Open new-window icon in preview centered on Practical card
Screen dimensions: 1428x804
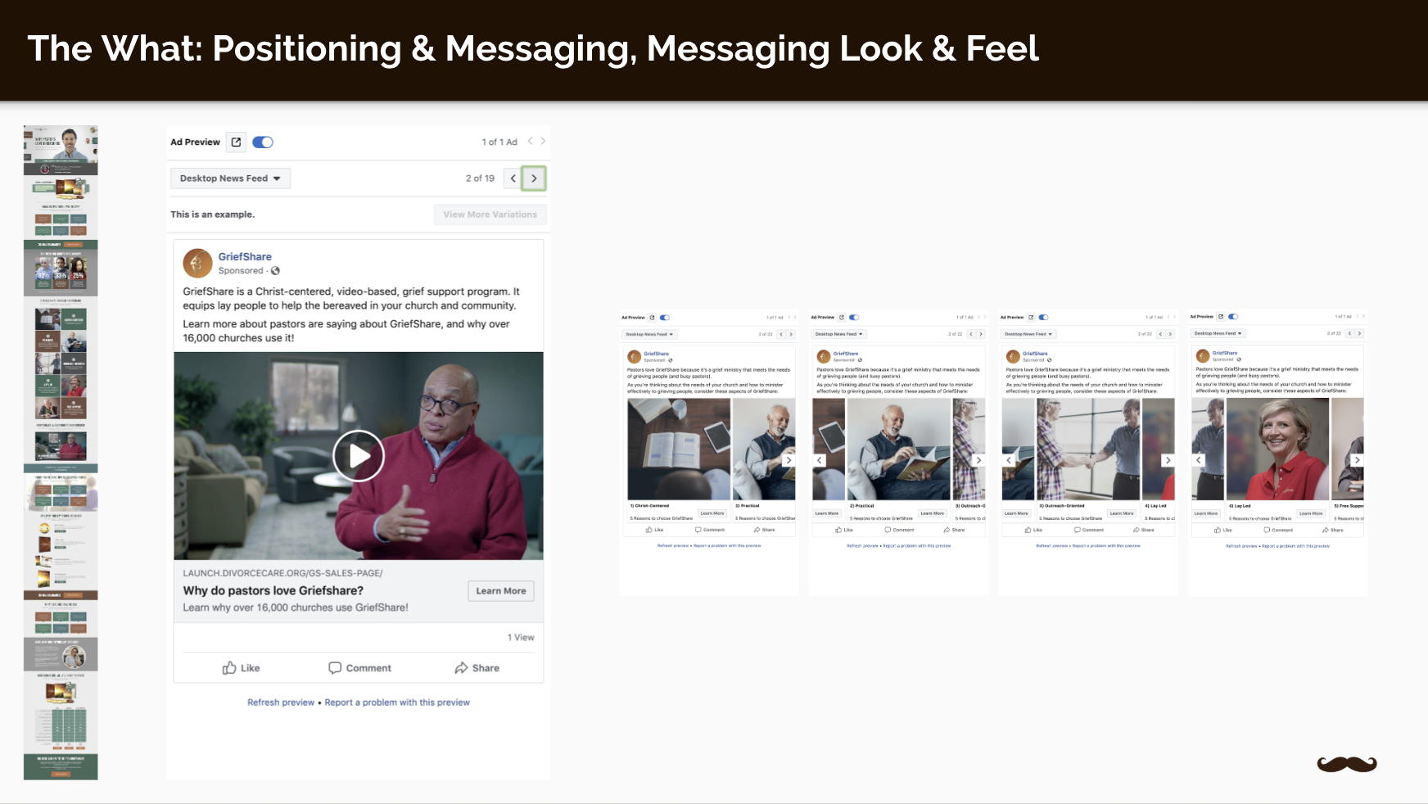(x=842, y=318)
